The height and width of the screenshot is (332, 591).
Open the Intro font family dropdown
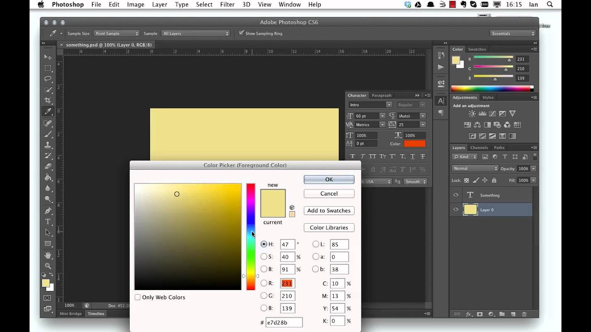tap(370, 105)
